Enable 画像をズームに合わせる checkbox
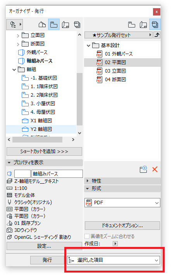The image size is (172, 278). 87,236
